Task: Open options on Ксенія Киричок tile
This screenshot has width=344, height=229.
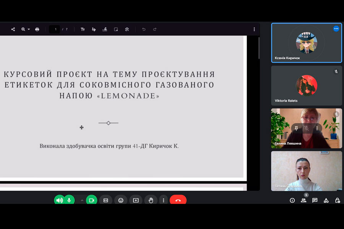Action: point(336,29)
